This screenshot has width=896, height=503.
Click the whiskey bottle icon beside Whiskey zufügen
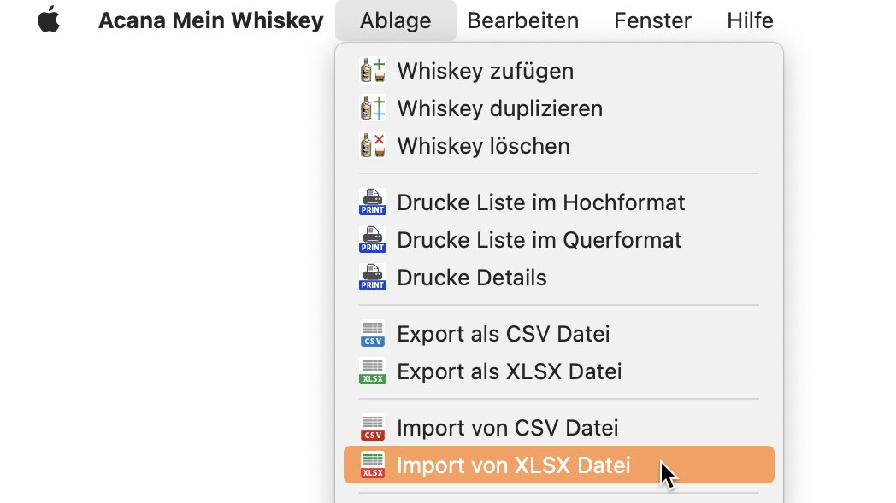tap(373, 71)
